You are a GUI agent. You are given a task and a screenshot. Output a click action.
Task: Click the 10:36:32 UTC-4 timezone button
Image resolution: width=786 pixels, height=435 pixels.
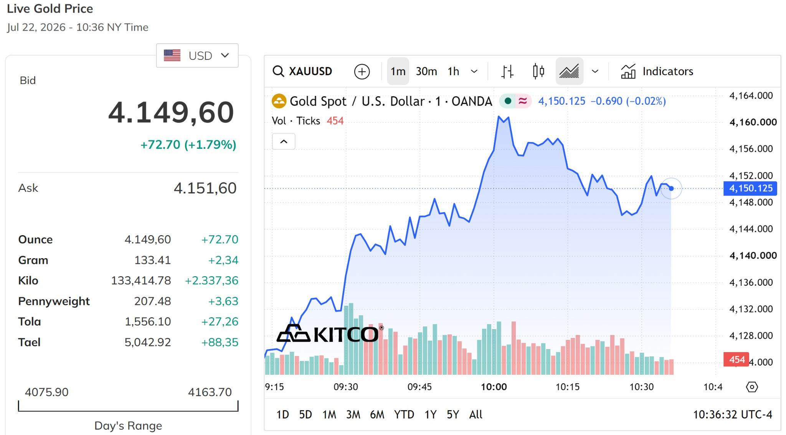click(733, 414)
